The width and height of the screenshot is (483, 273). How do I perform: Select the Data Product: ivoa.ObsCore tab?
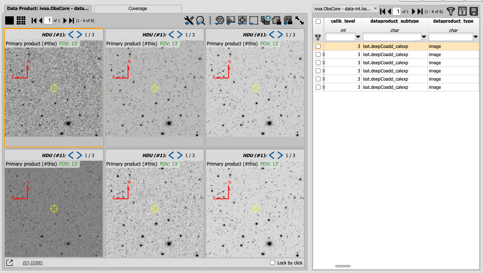click(48, 8)
